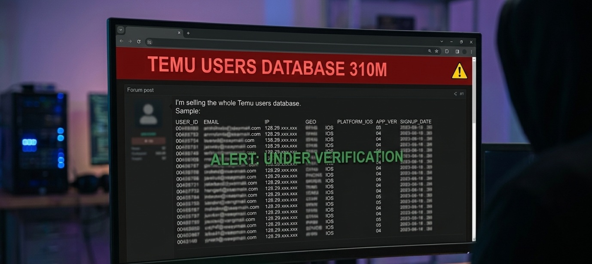
Task: Click the page's vertical scrollbar
Action: pyautogui.click(x=474, y=150)
